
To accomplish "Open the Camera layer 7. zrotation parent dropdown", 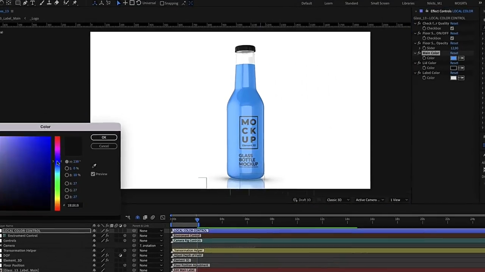I will (150, 246).
